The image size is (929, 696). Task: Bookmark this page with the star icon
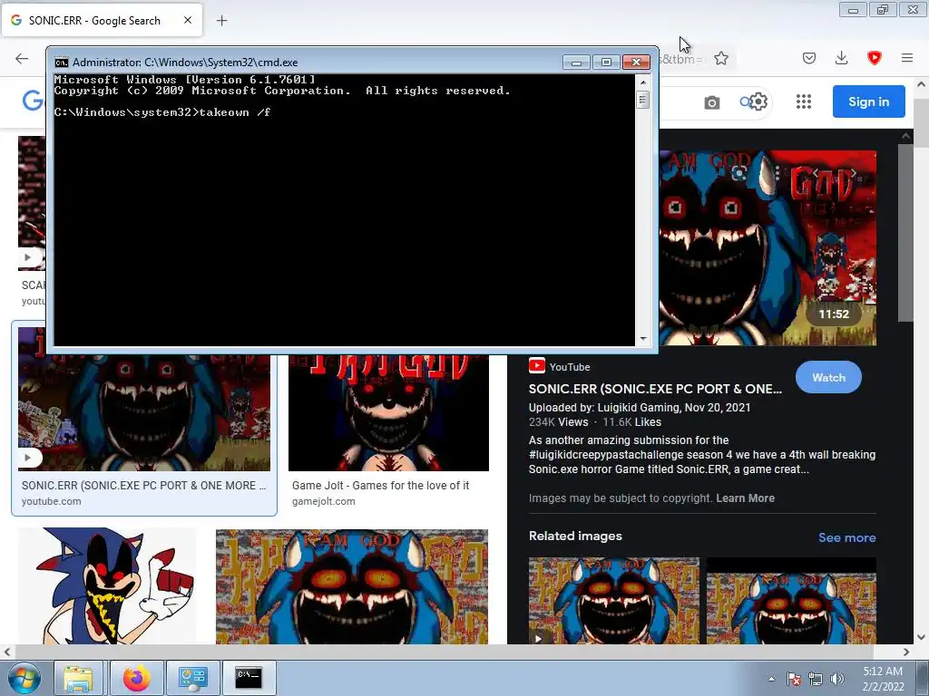(721, 58)
